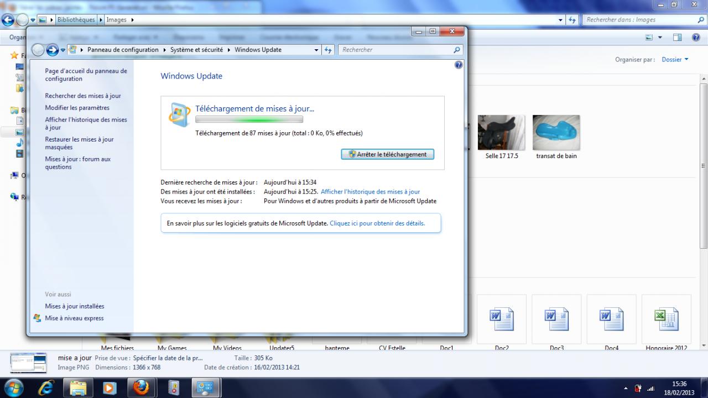Open 'Mises à jour : forum aux questions'

click(78, 163)
